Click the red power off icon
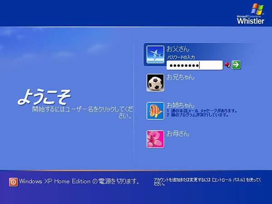 (13, 182)
